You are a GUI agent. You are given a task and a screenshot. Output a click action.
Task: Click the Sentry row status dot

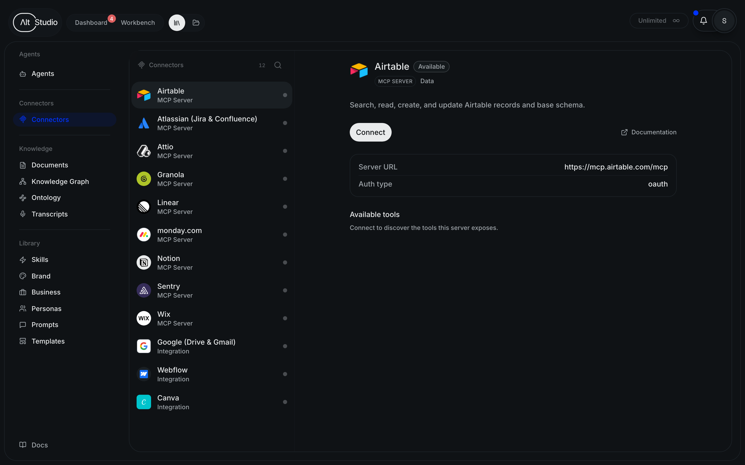[x=285, y=290]
